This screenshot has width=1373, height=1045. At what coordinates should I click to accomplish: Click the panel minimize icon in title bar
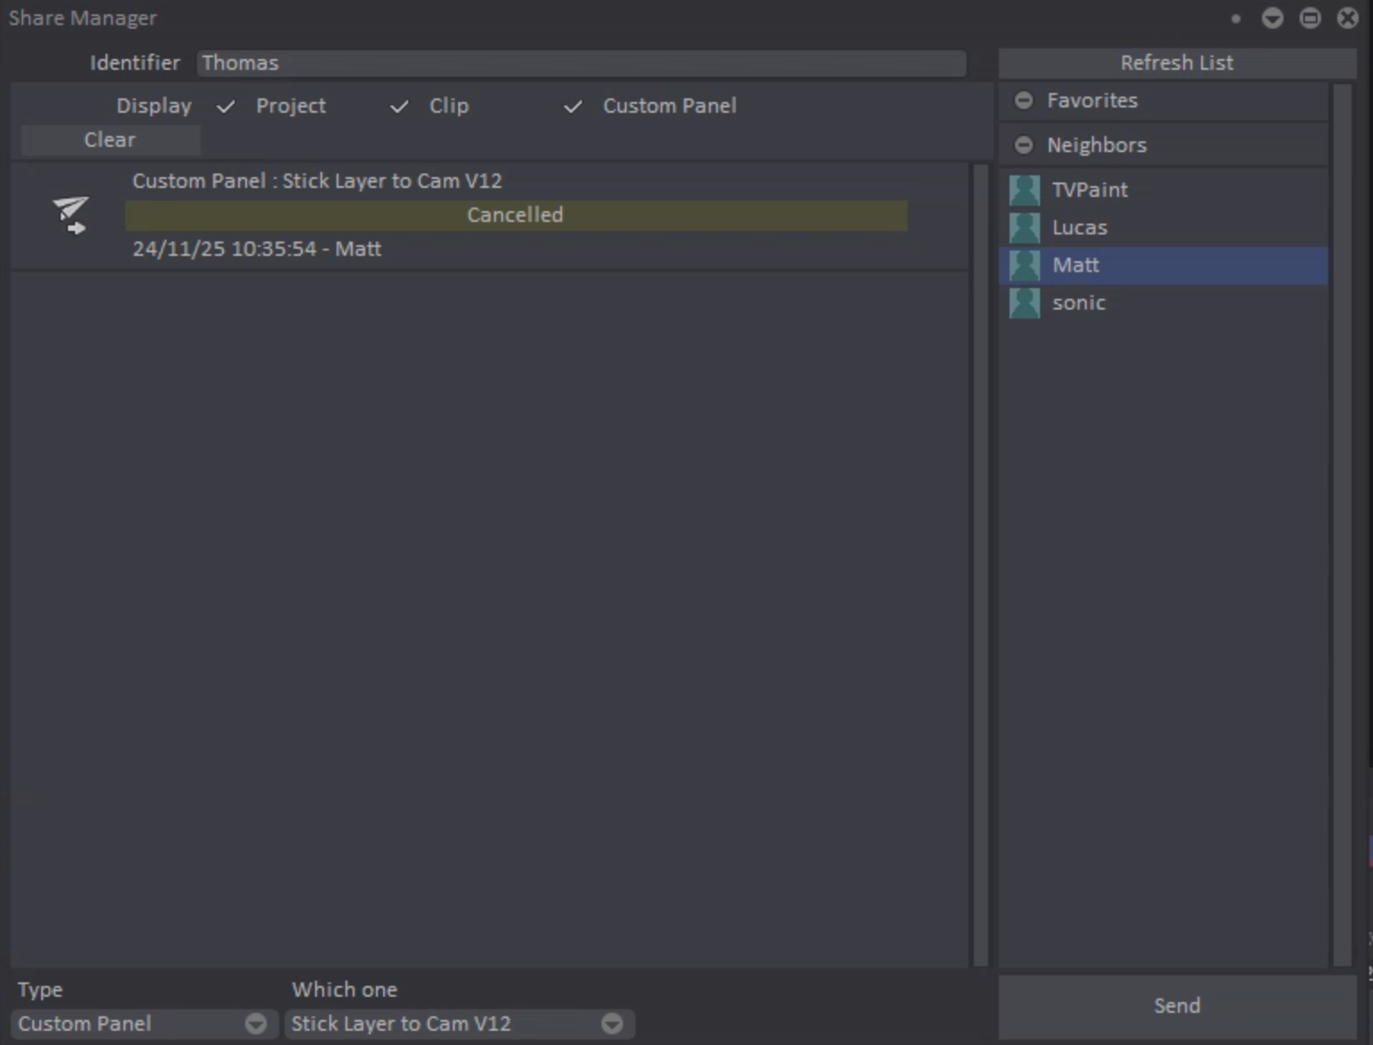(1309, 18)
